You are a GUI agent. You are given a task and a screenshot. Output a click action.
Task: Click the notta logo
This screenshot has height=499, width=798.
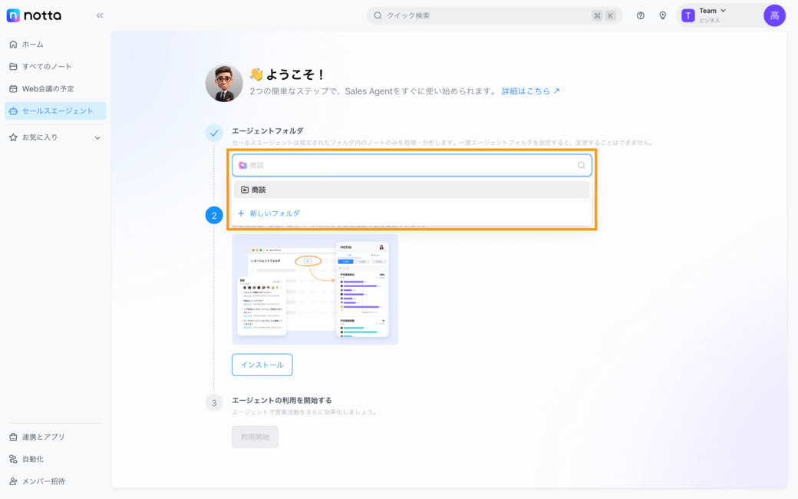[34, 15]
